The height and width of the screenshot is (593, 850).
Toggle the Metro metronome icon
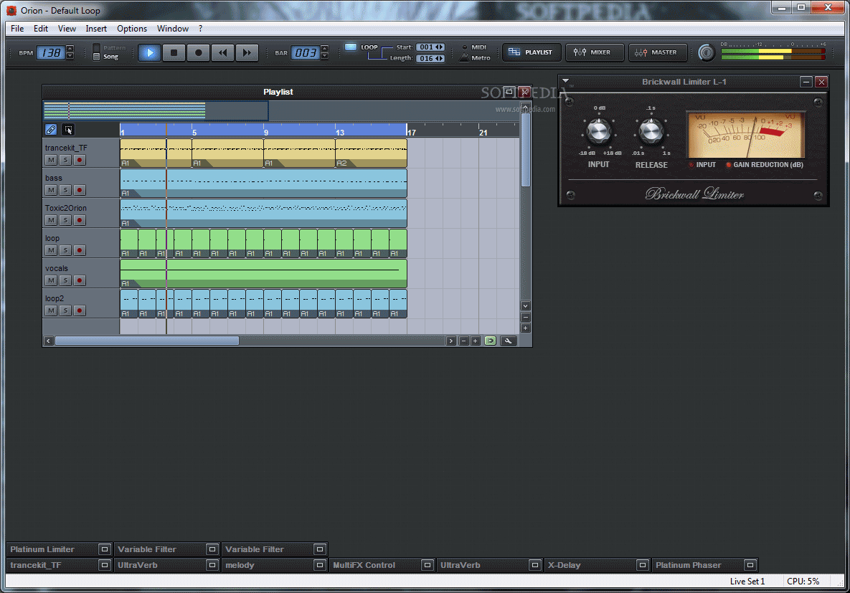pyautogui.click(x=464, y=58)
